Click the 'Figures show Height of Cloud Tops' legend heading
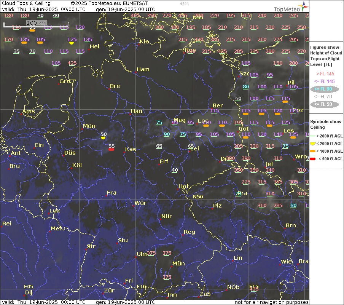This screenshot has height=305, width=344. coord(326,56)
